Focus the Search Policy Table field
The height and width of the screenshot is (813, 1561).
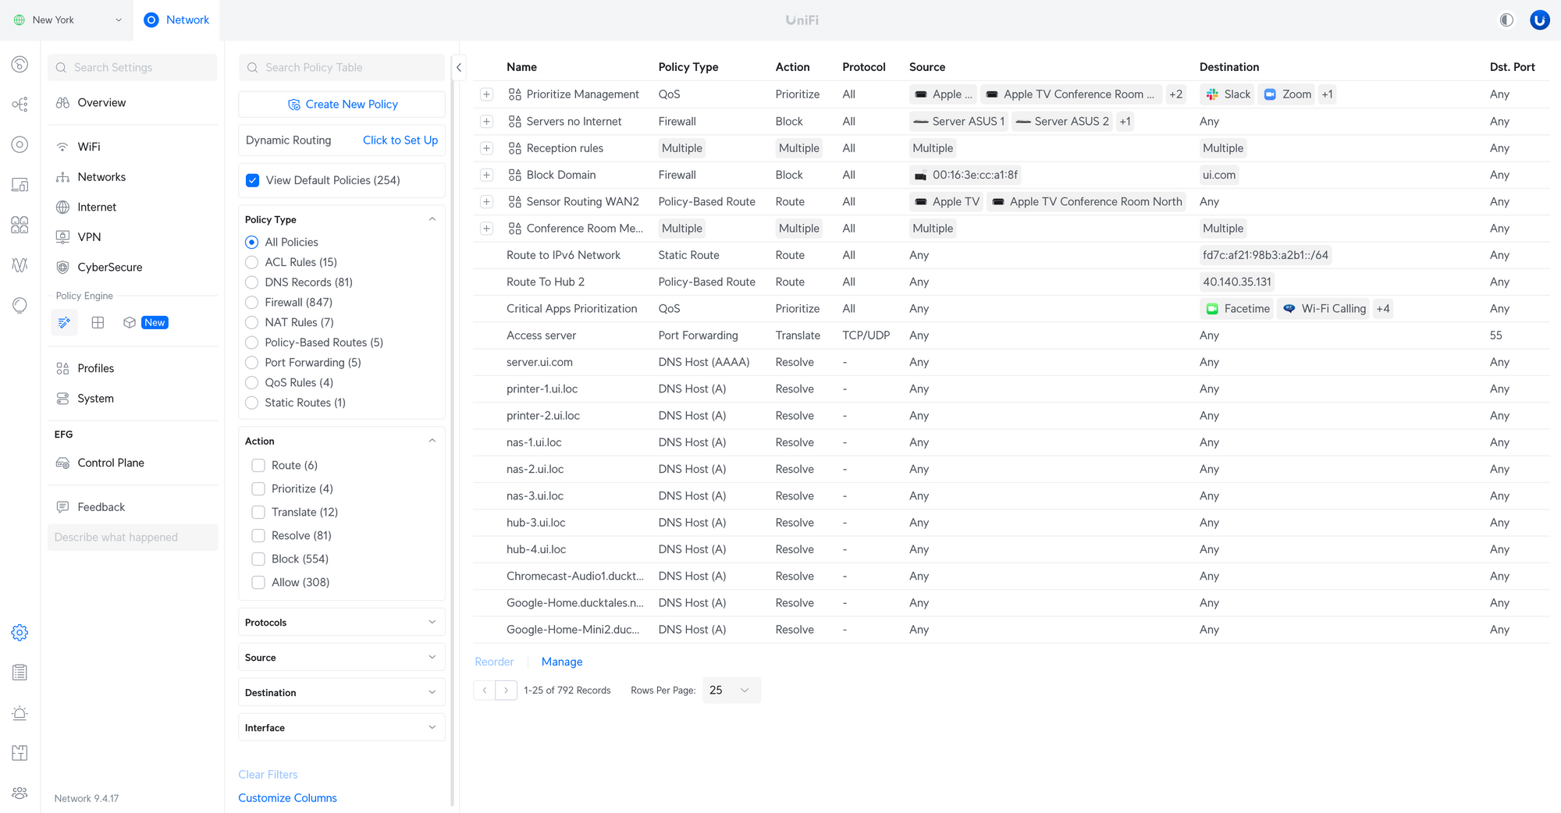[x=342, y=68]
